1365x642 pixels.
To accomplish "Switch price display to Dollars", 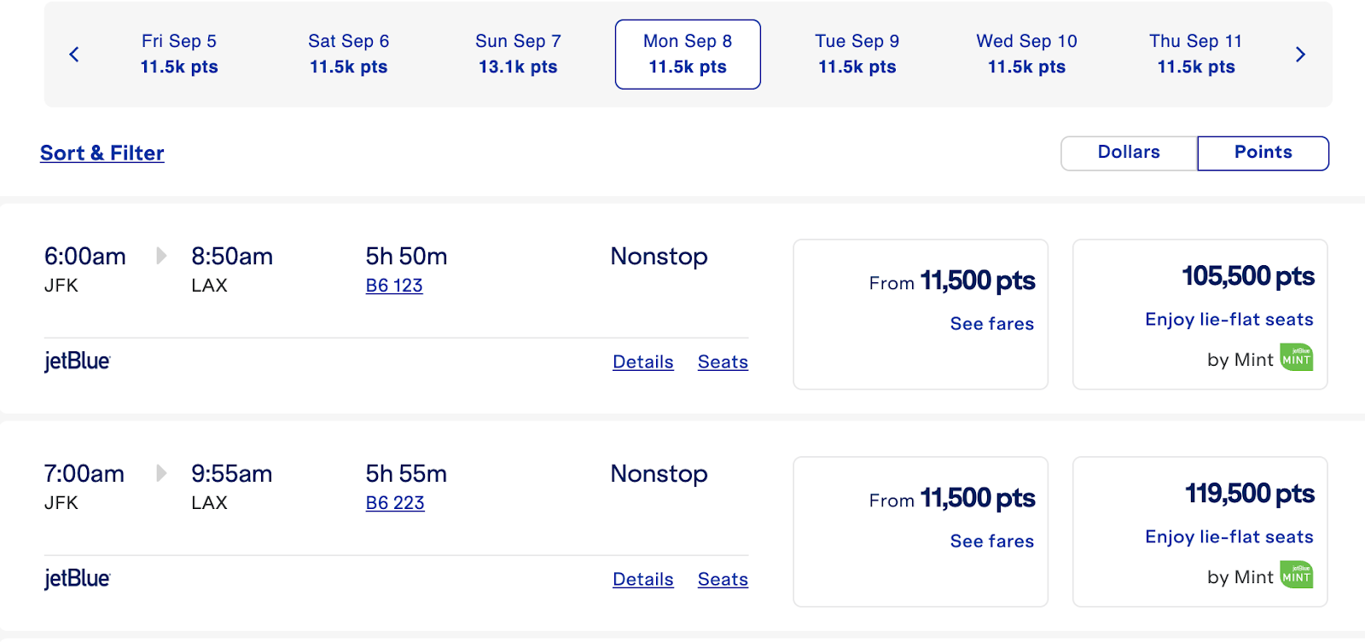I will 1129,153.
